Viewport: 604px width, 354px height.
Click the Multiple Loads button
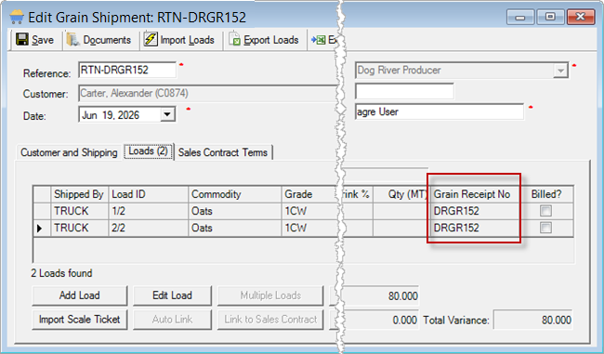point(270,295)
